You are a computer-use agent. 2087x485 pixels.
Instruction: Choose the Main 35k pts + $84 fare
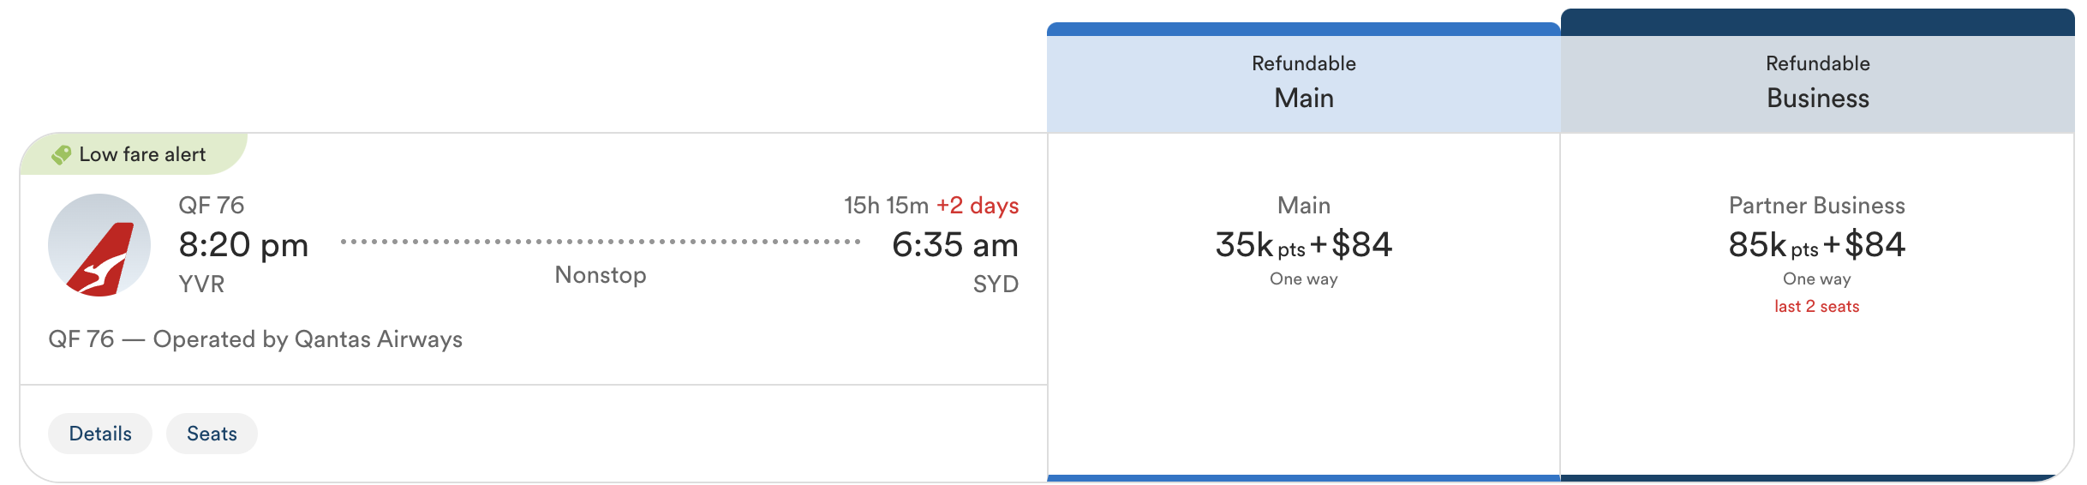(x=1303, y=245)
